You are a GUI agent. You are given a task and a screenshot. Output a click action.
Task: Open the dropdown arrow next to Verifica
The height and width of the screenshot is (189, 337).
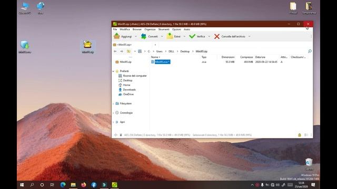click(209, 36)
